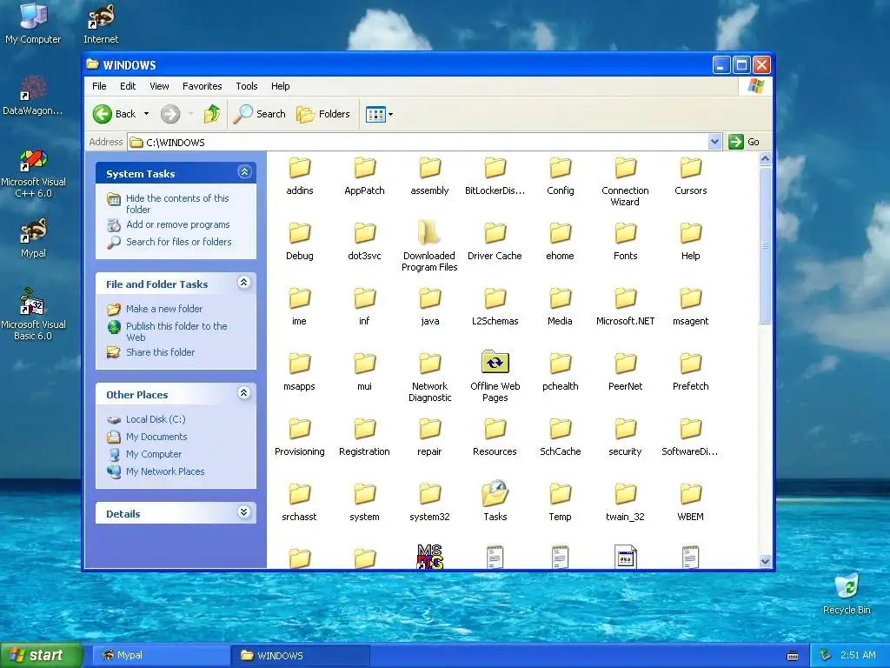
Task: Select the DataWagon desktop shortcut
Action: (33, 96)
